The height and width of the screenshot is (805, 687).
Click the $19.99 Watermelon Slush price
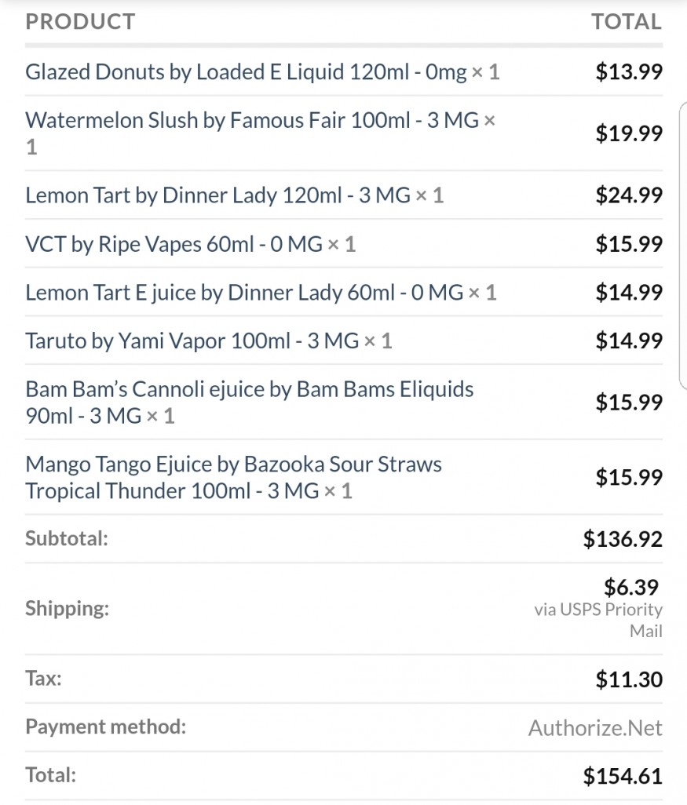(x=629, y=133)
